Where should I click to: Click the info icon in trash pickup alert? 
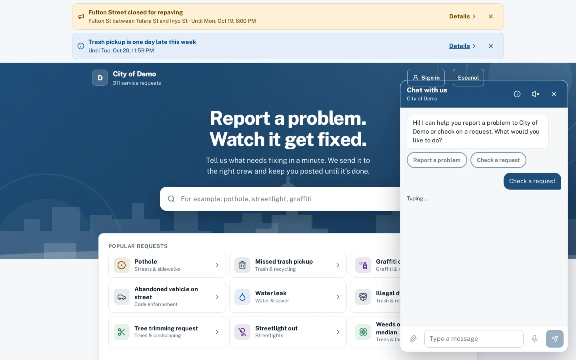(x=81, y=46)
